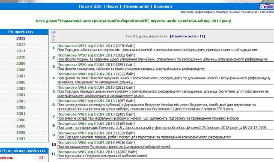Click description 'Про Порядок передачі дільничним комісіям'
The image size is (274, 162).
163,93
